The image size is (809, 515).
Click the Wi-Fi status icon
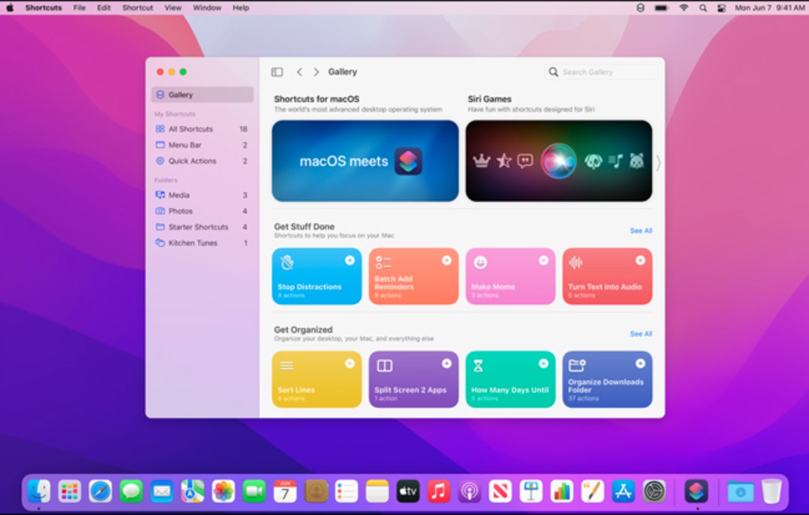tap(684, 8)
